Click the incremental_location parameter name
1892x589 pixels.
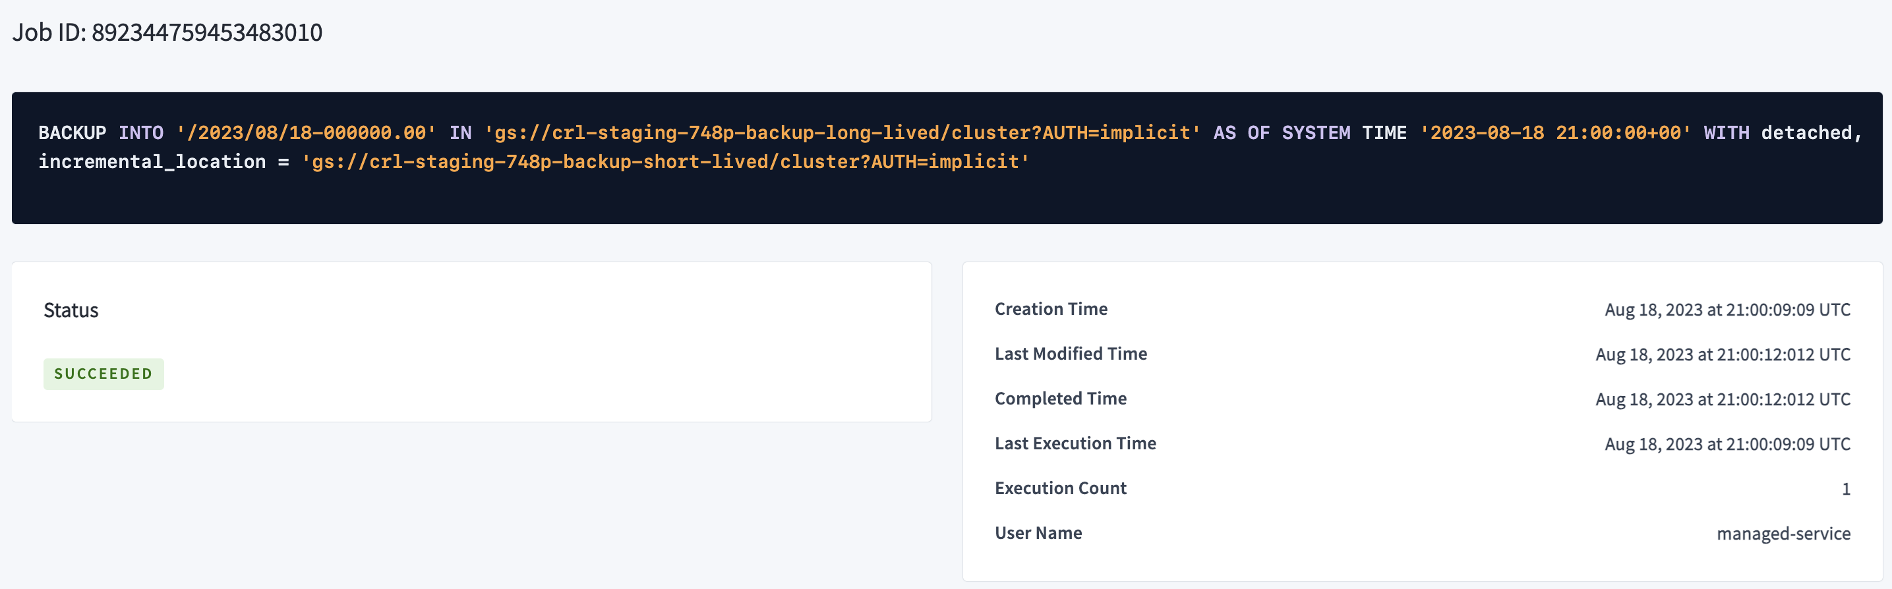(x=152, y=161)
